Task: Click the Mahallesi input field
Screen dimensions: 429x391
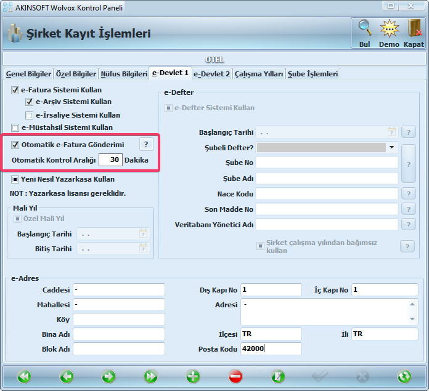Action: point(119,304)
